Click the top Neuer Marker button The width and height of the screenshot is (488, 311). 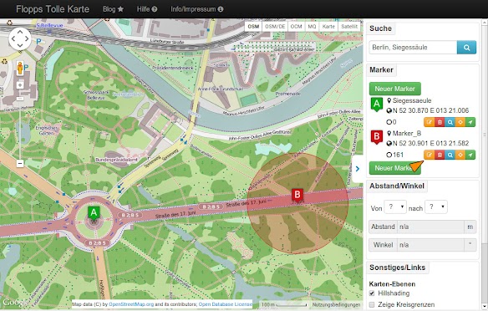(395, 89)
